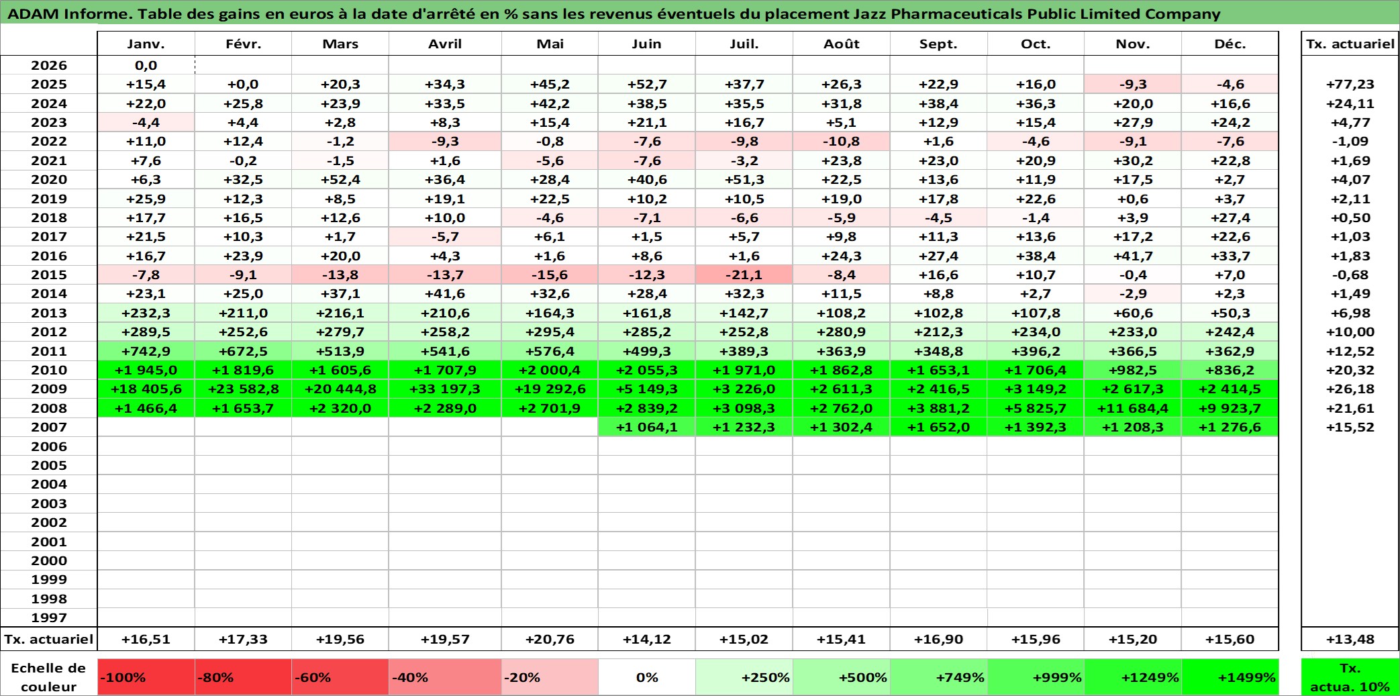Click the +52,4 value for March 2020

[x=340, y=179]
